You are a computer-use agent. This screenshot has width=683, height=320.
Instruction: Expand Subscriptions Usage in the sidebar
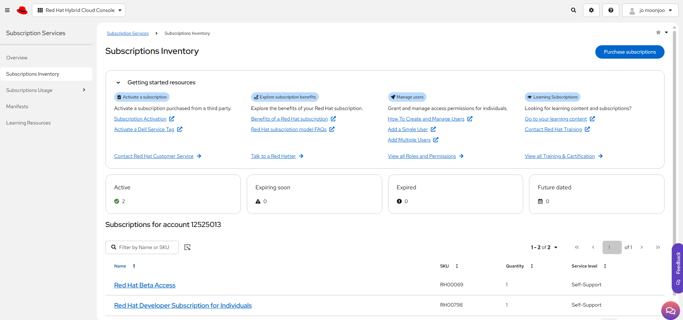pyautogui.click(x=46, y=90)
